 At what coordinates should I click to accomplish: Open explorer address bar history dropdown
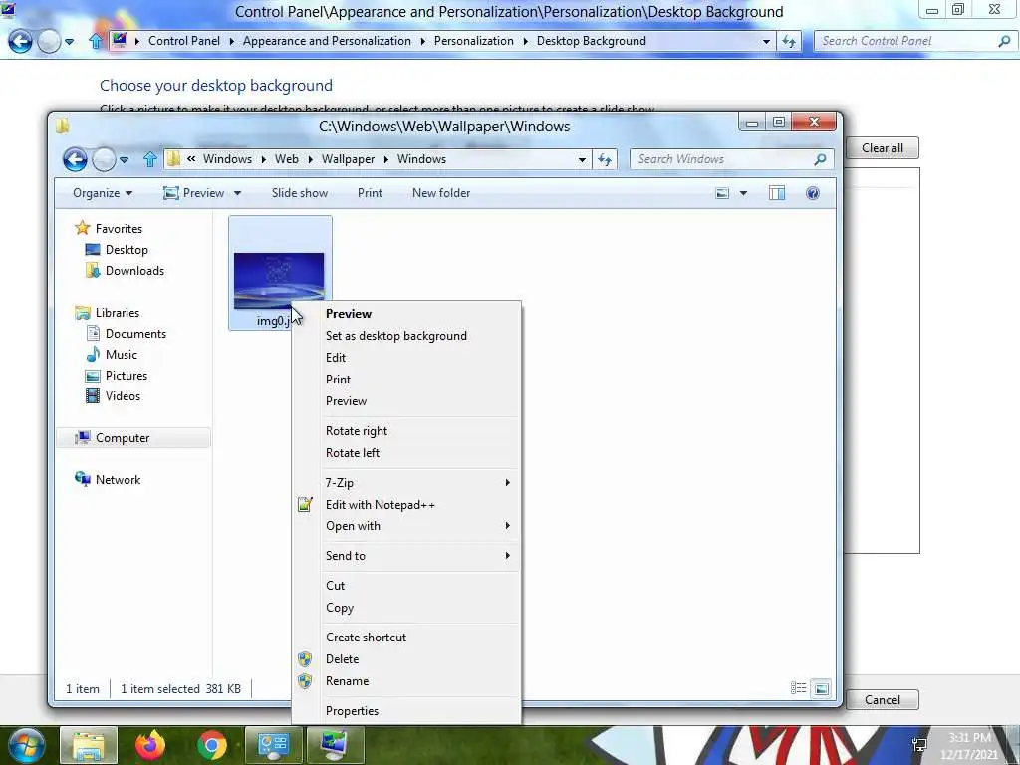582,159
